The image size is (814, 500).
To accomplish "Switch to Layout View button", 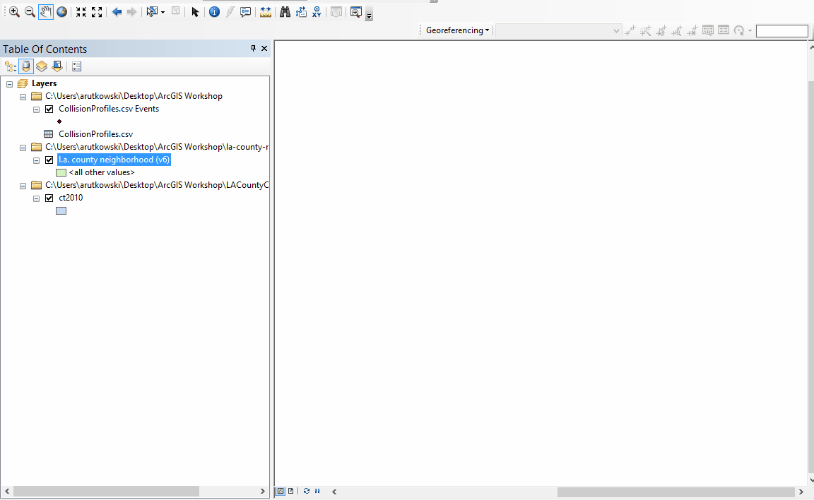I will click(290, 492).
